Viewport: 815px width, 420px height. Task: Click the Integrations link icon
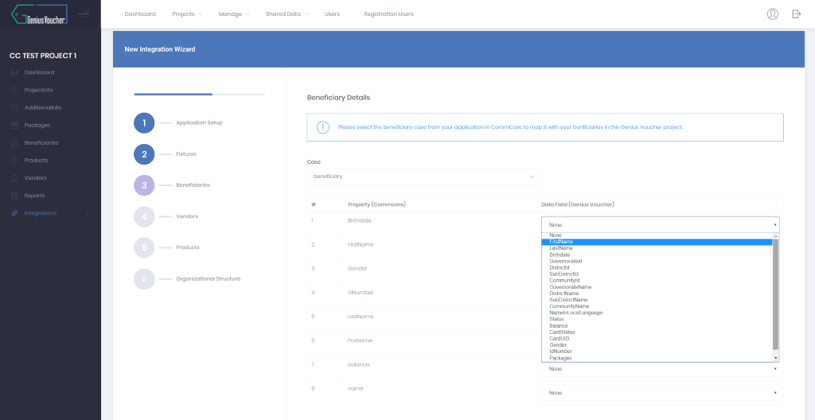[x=15, y=213]
